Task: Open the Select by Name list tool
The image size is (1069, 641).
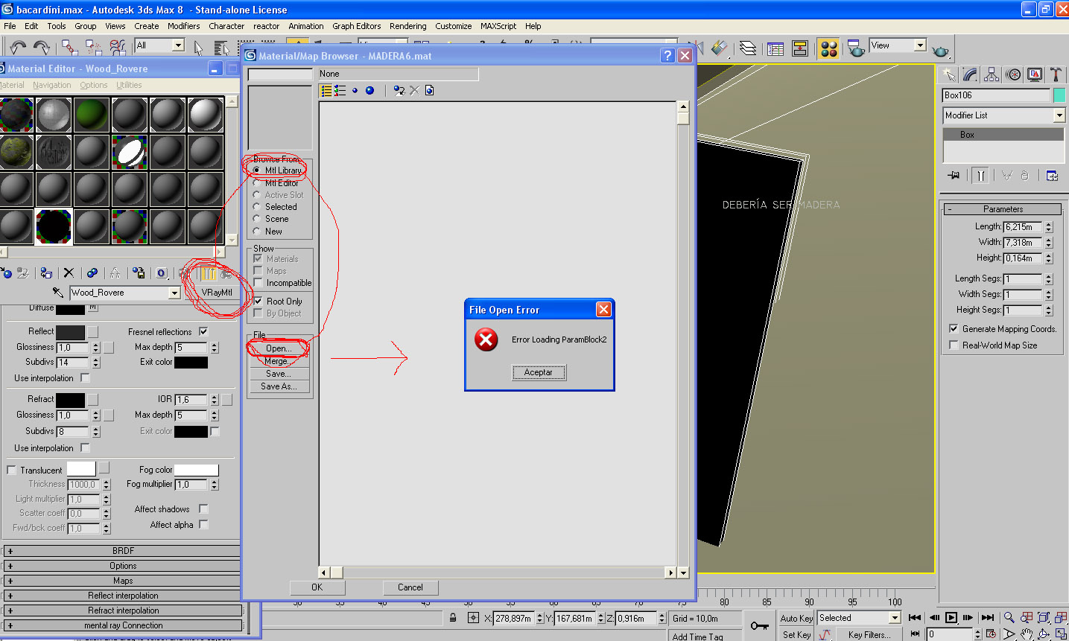Action: tap(221, 48)
